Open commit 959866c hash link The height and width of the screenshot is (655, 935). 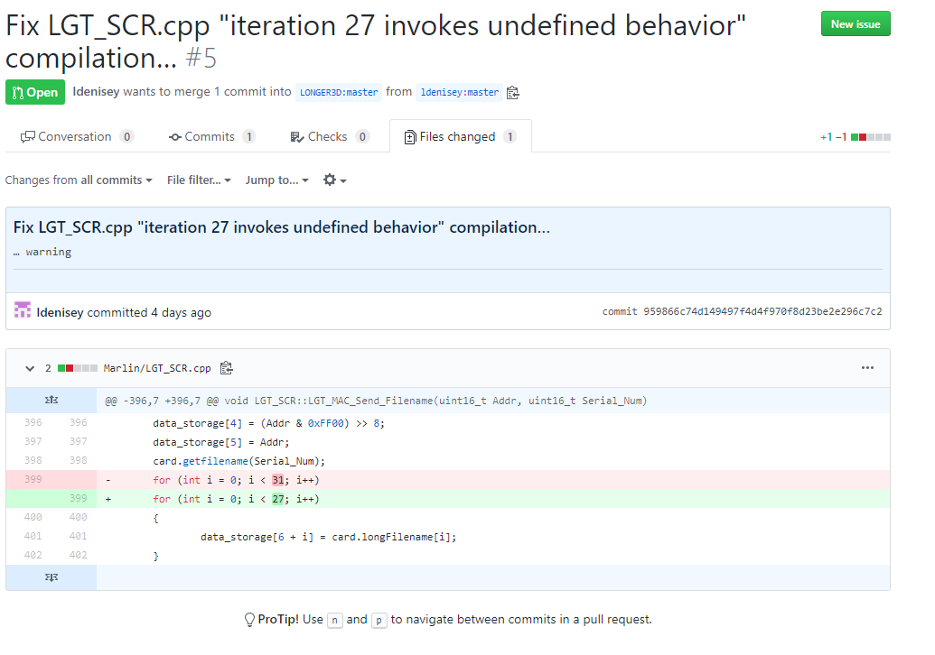762,312
